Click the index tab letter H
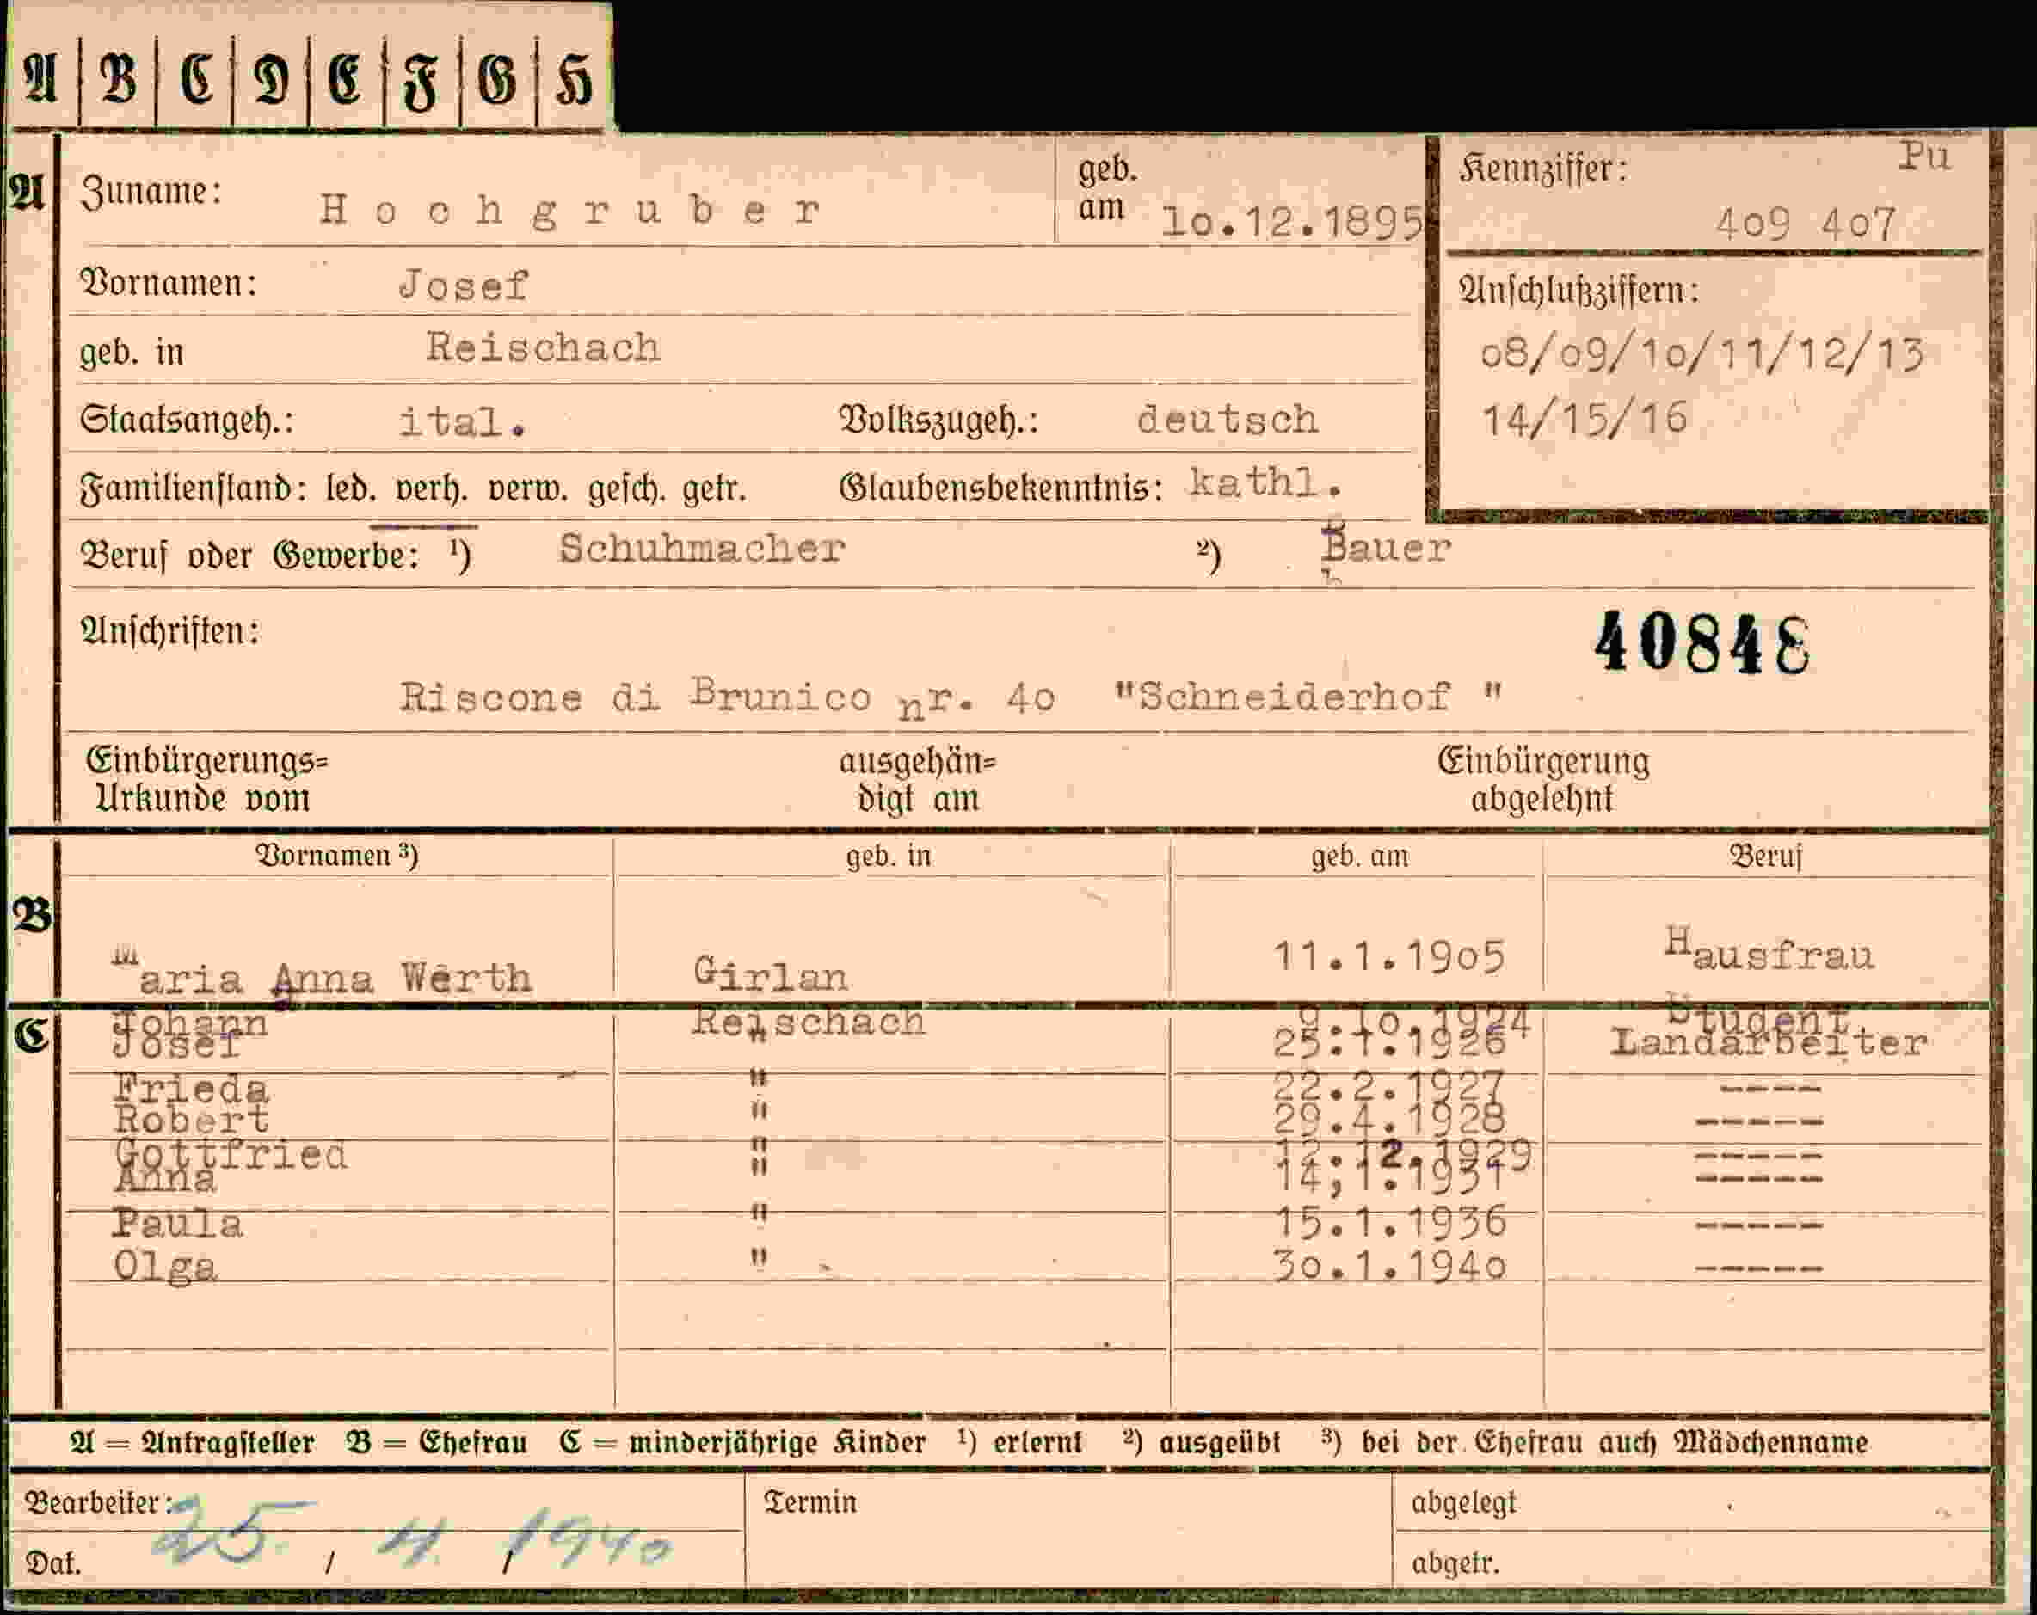2037x1615 pixels. point(573,79)
